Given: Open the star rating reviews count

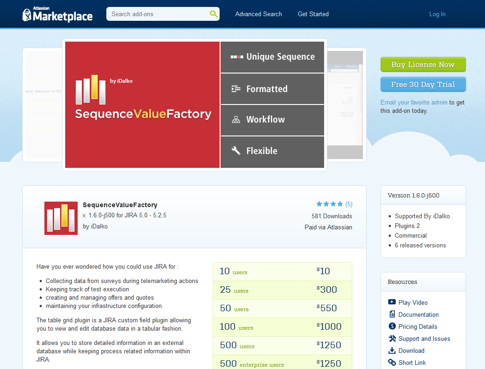Looking at the screenshot, I should [x=349, y=204].
